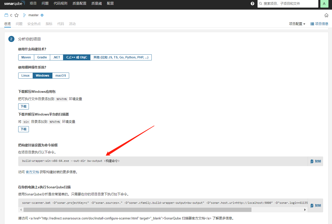Open 配置 in the top menu
This screenshot has height=224, width=332.
click(110, 4)
